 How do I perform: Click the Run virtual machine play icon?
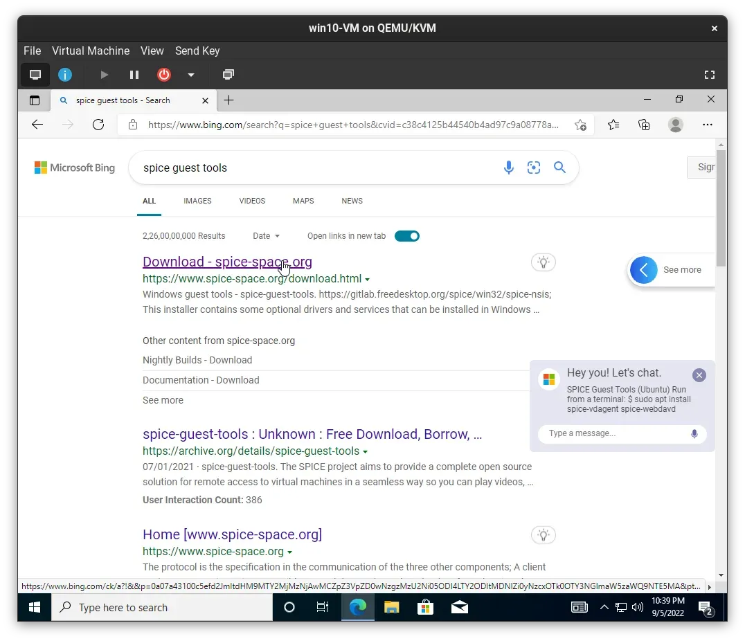click(x=105, y=75)
